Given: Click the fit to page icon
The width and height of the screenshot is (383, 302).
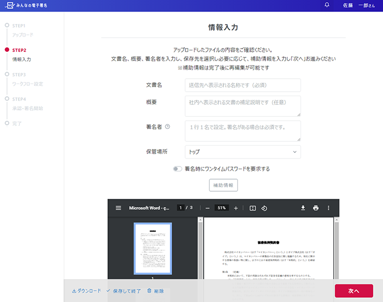Looking at the screenshot, I should (253, 208).
